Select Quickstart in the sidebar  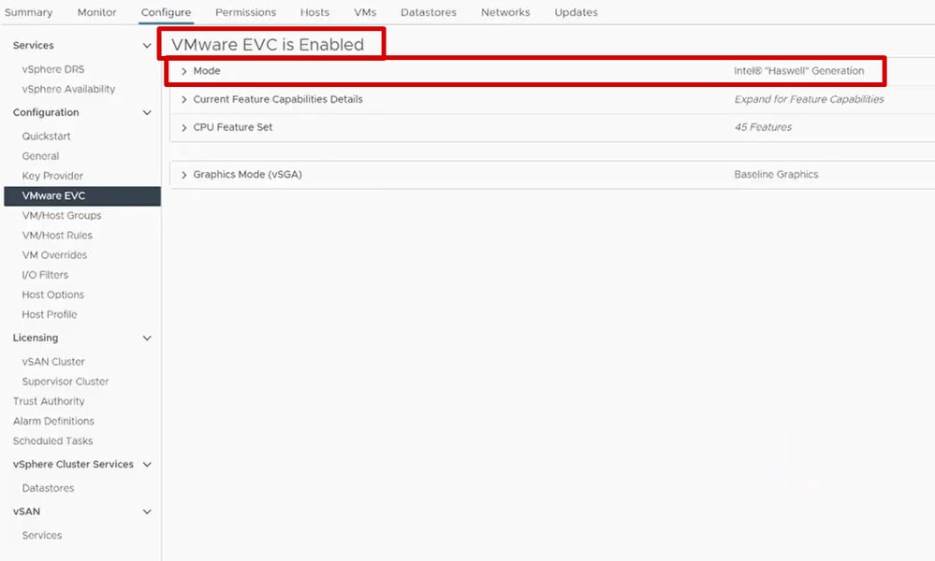46,136
